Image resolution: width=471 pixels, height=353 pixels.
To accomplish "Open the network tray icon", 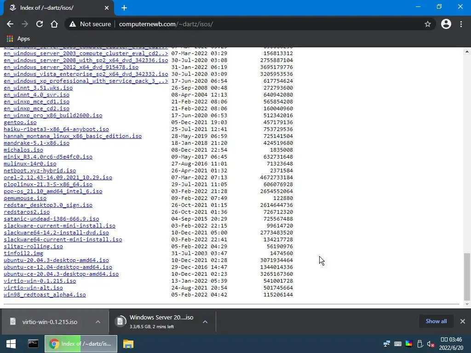I will 387,344.
